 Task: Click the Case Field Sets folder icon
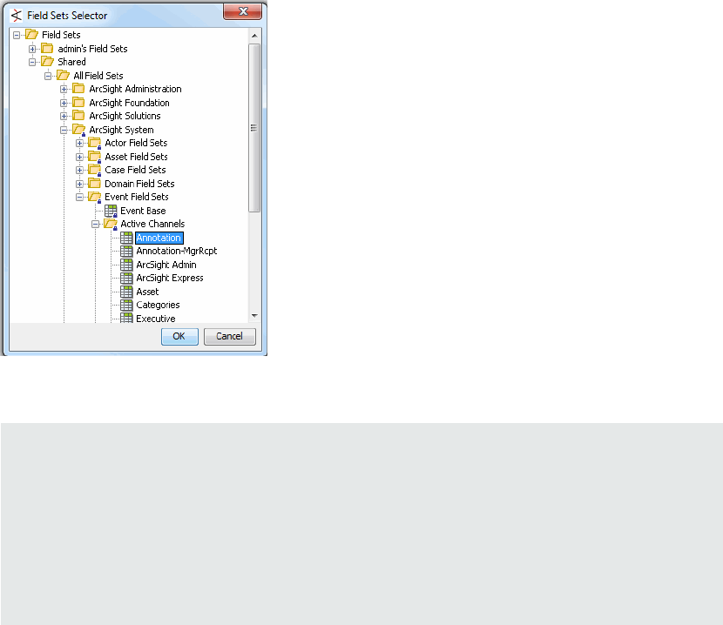click(x=95, y=170)
